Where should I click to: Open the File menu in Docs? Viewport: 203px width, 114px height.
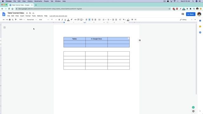coord(9,16)
